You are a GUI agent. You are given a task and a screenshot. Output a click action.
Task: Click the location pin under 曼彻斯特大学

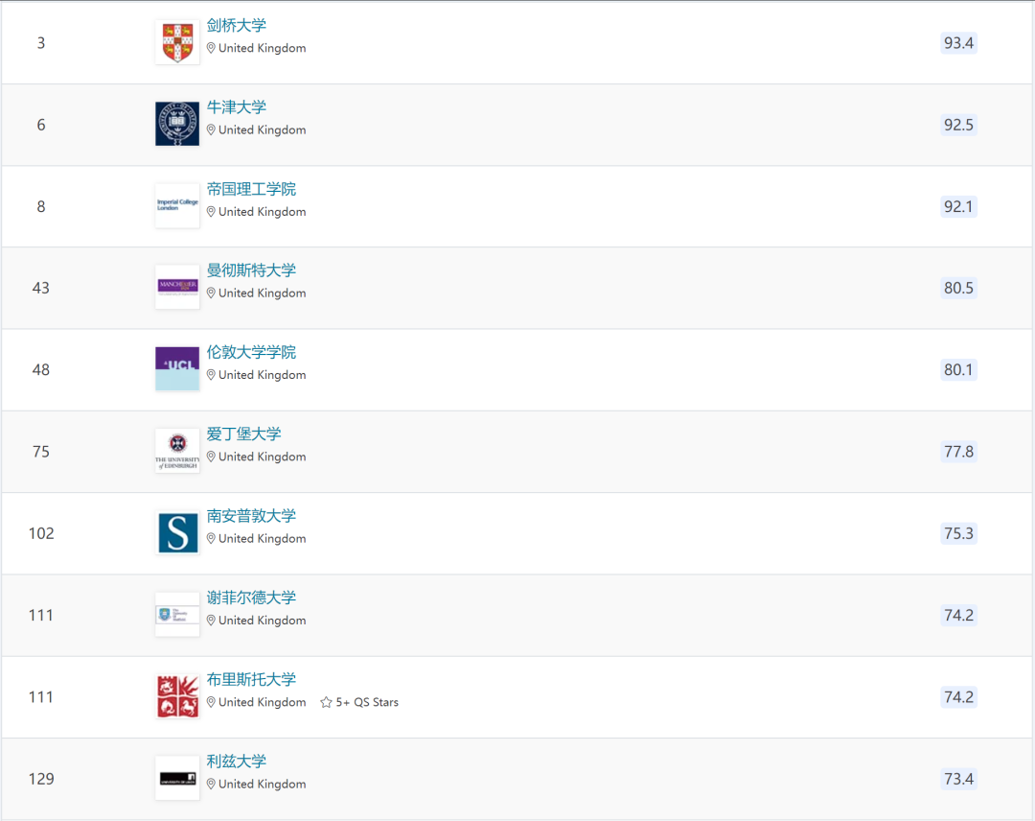coord(211,293)
